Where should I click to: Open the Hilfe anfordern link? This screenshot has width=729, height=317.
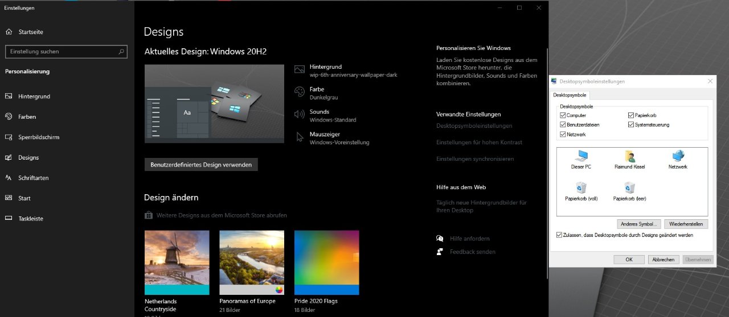tap(469, 239)
